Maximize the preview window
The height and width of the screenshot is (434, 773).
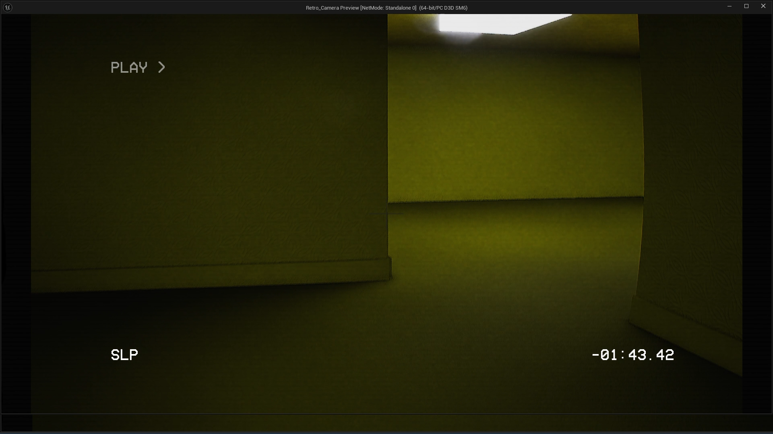(746, 6)
